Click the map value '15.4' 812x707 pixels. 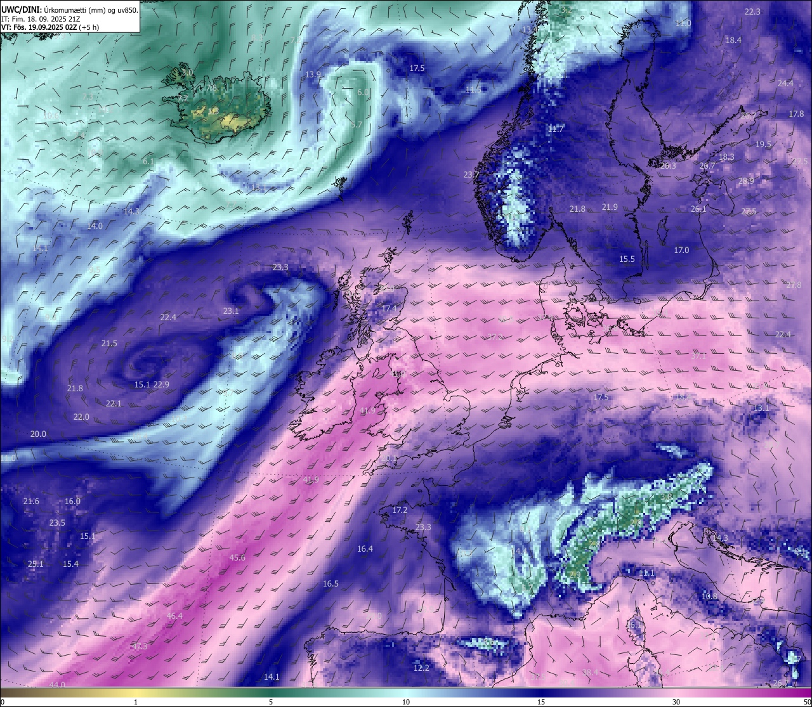point(70,564)
